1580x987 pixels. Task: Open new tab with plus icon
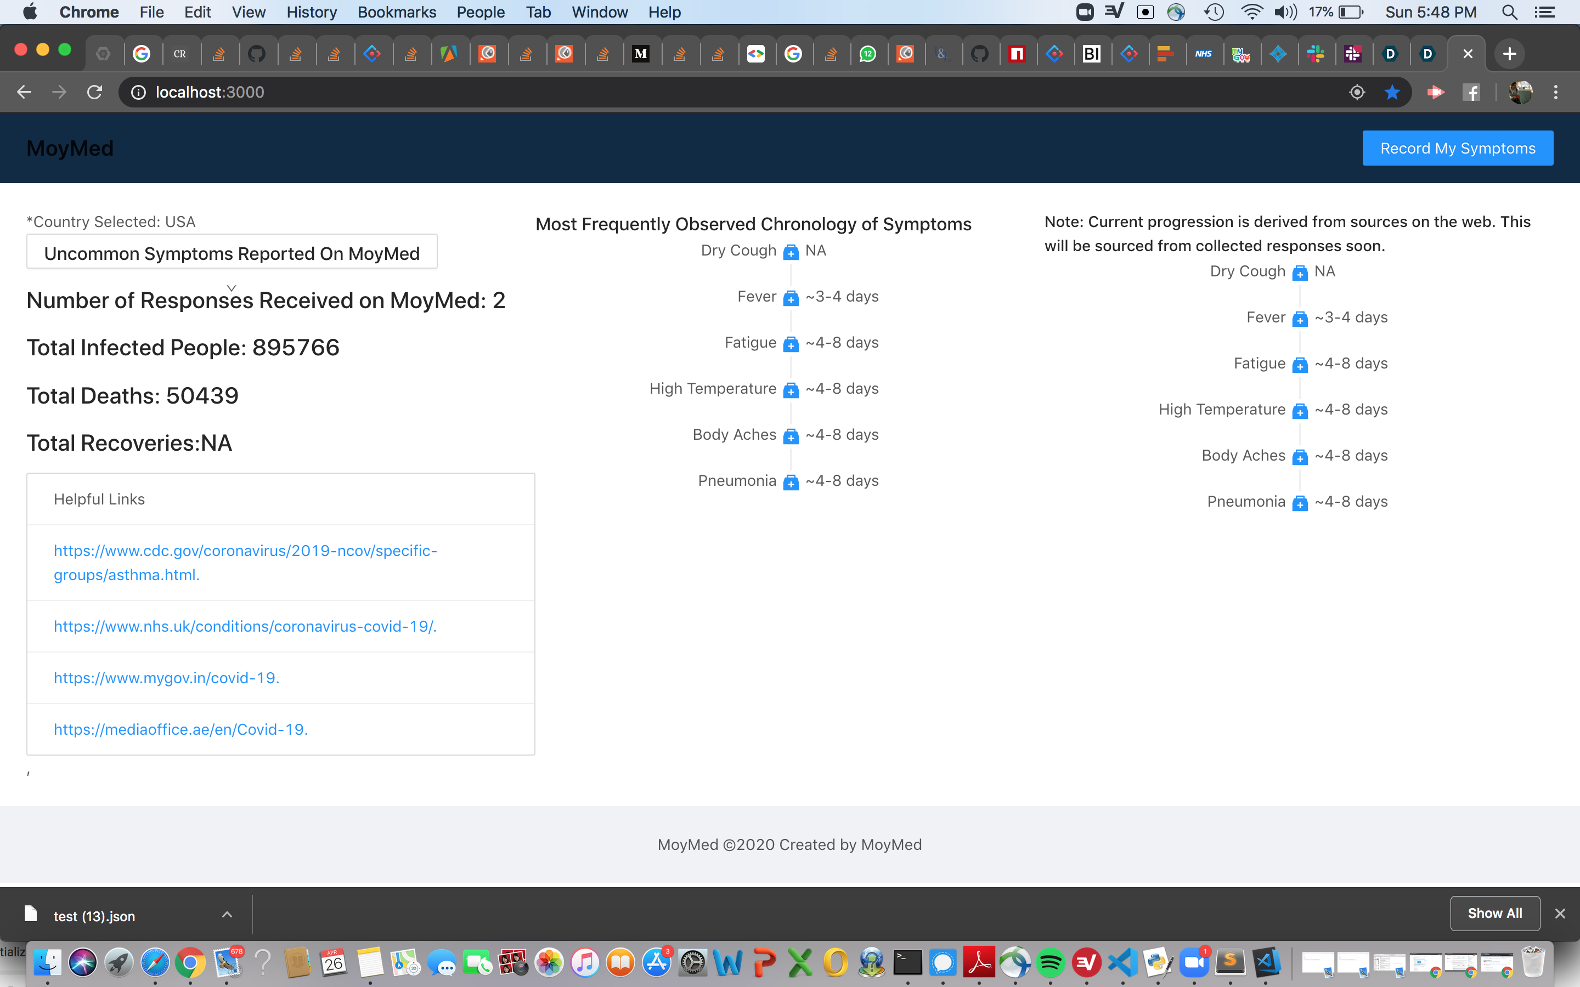click(1509, 54)
